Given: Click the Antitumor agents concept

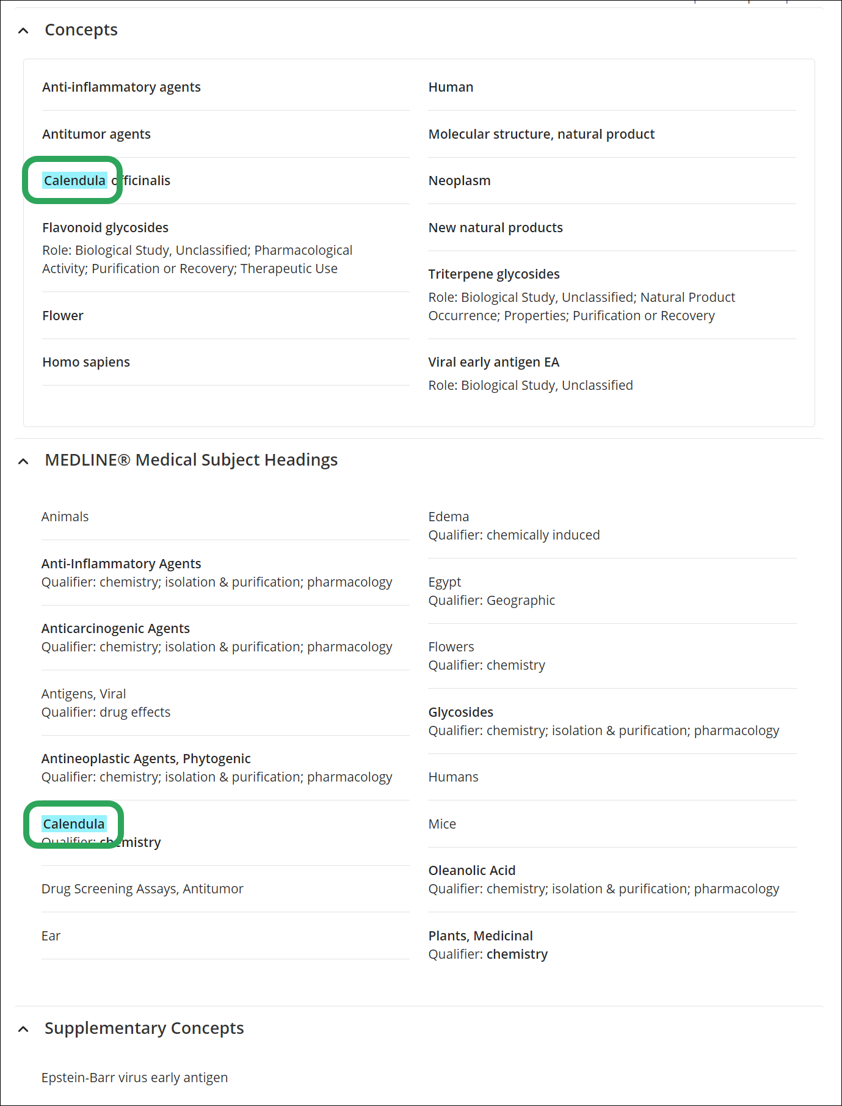Looking at the screenshot, I should pos(96,134).
